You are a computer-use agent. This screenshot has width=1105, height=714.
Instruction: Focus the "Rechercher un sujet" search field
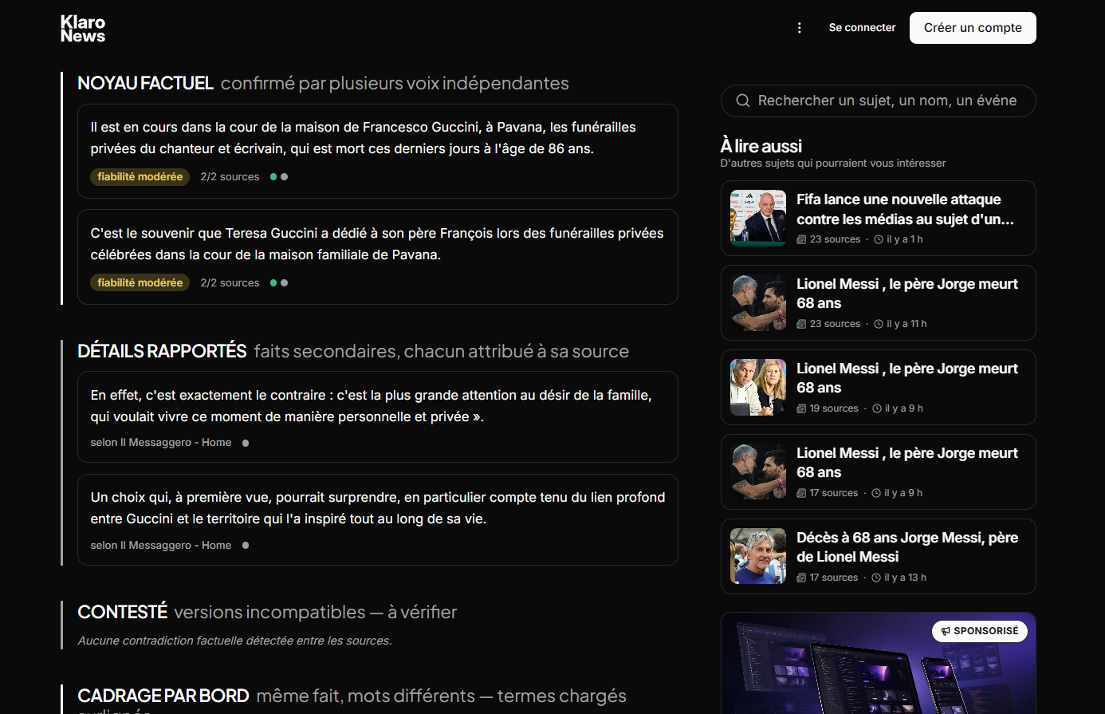(878, 101)
